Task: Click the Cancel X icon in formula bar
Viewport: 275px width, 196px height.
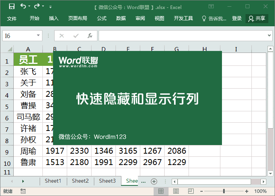Action: 62,36
